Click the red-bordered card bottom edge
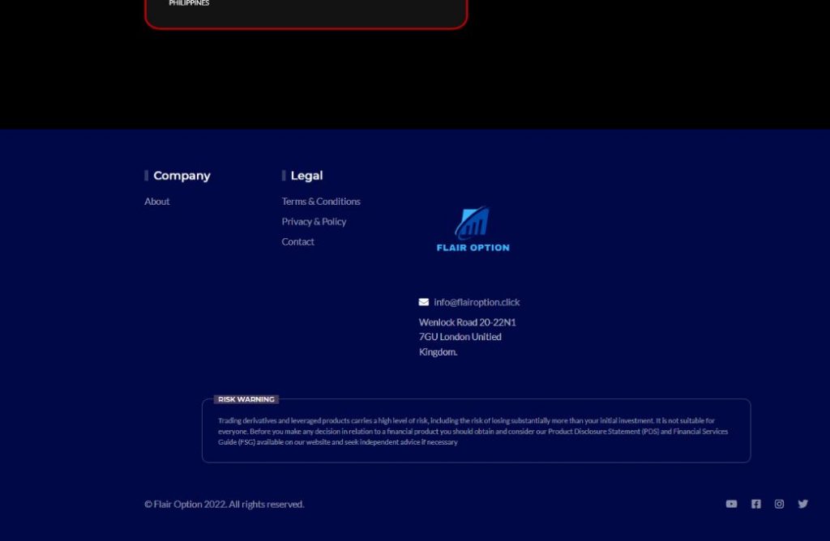The height and width of the screenshot is (541, 830). click(x=306, y=28)
